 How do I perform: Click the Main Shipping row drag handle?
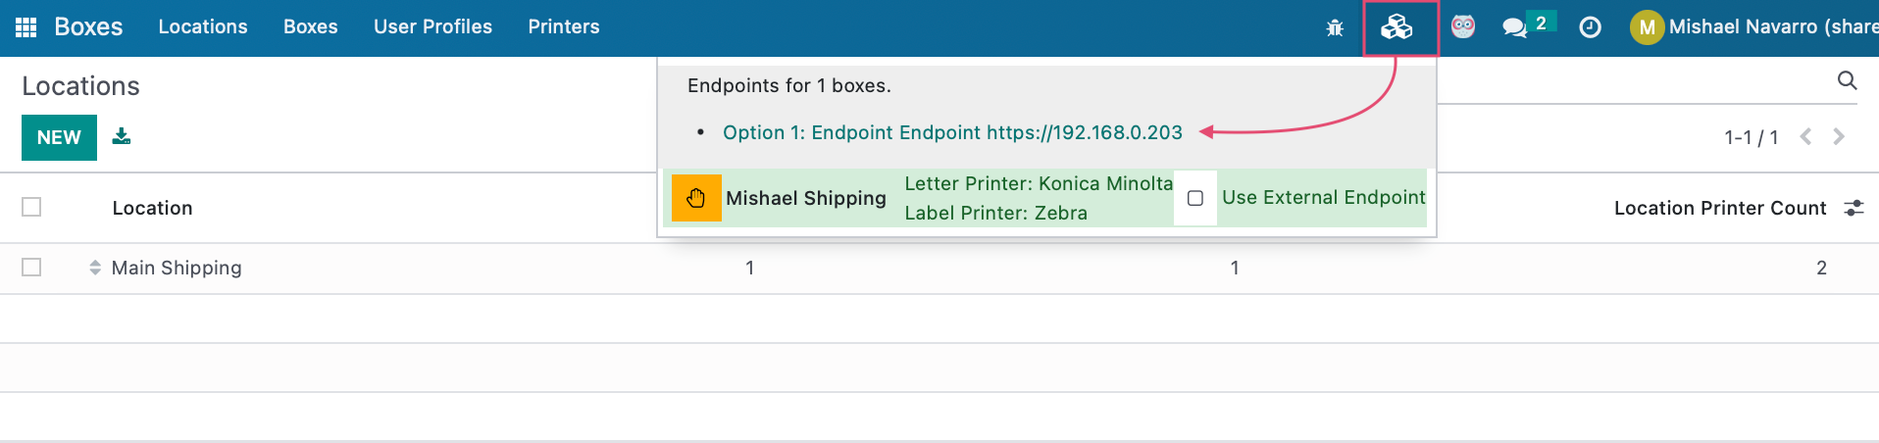[95, 268]
